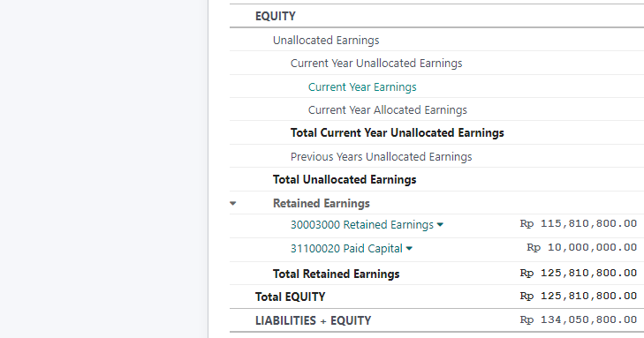Open account 31100020 Paid Capital
644x338 pixels.
pyautogui.click(x=346, y=249)
